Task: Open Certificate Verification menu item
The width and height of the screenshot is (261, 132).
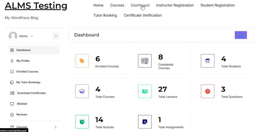Action: pos(143,15)
